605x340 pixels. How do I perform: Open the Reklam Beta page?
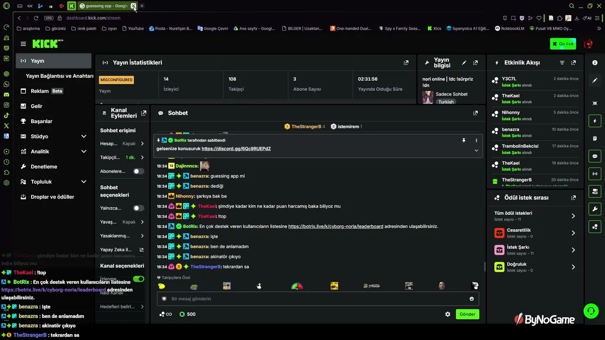pos(53,91)
